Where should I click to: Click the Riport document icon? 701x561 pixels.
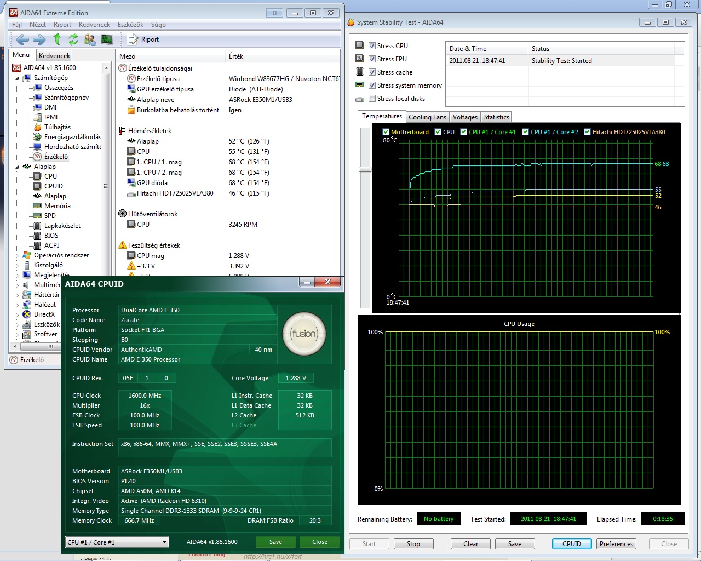click(x=132, y=39)
